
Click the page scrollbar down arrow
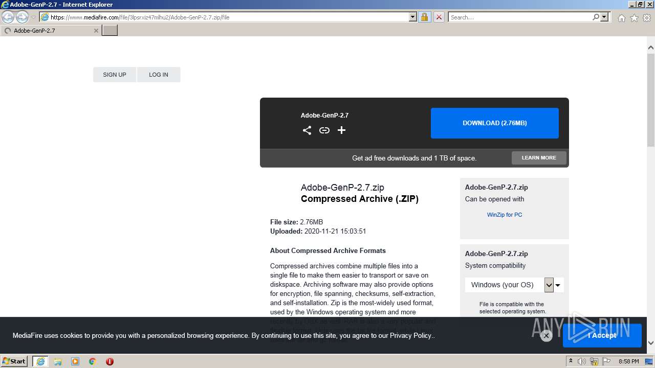[x=651, y=343]
